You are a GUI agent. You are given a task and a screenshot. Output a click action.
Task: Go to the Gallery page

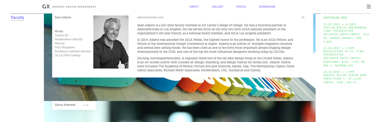217,7
